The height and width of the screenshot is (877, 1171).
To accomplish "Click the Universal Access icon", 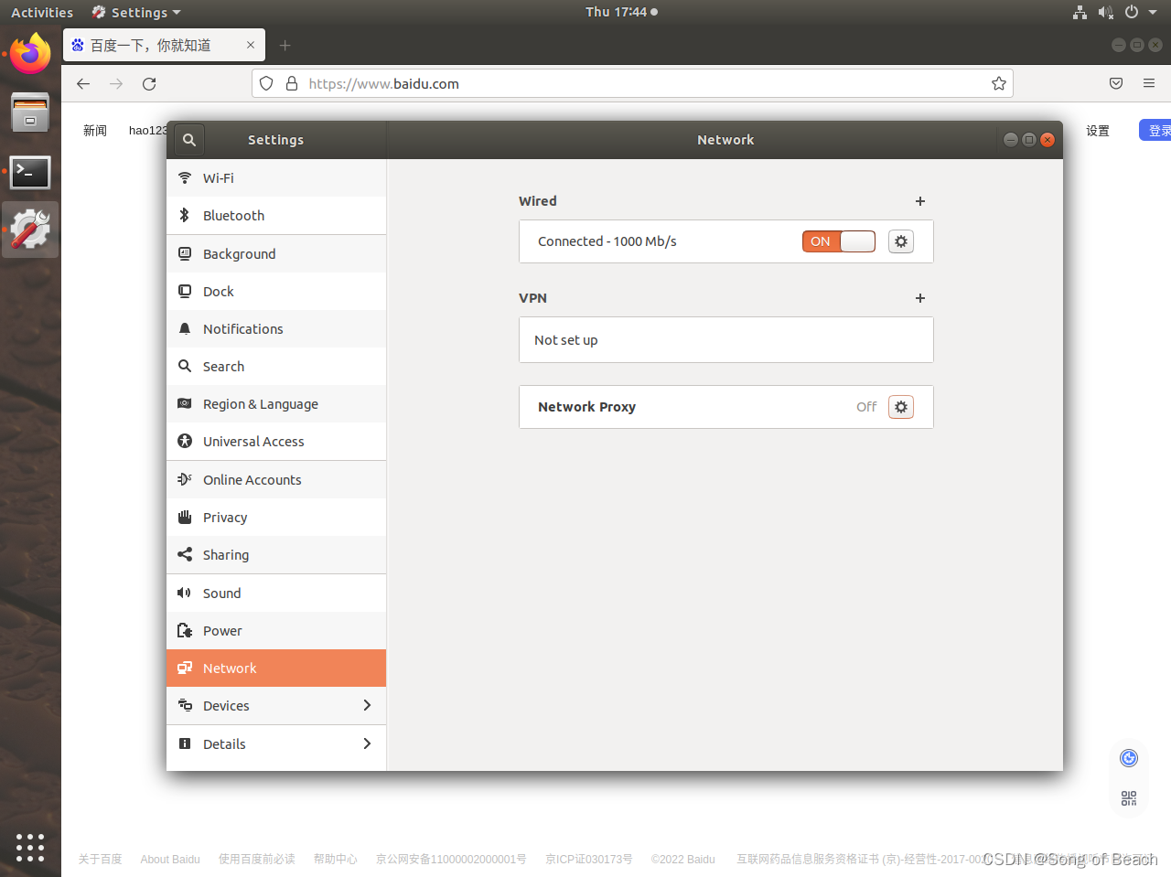I will point(185,441).
